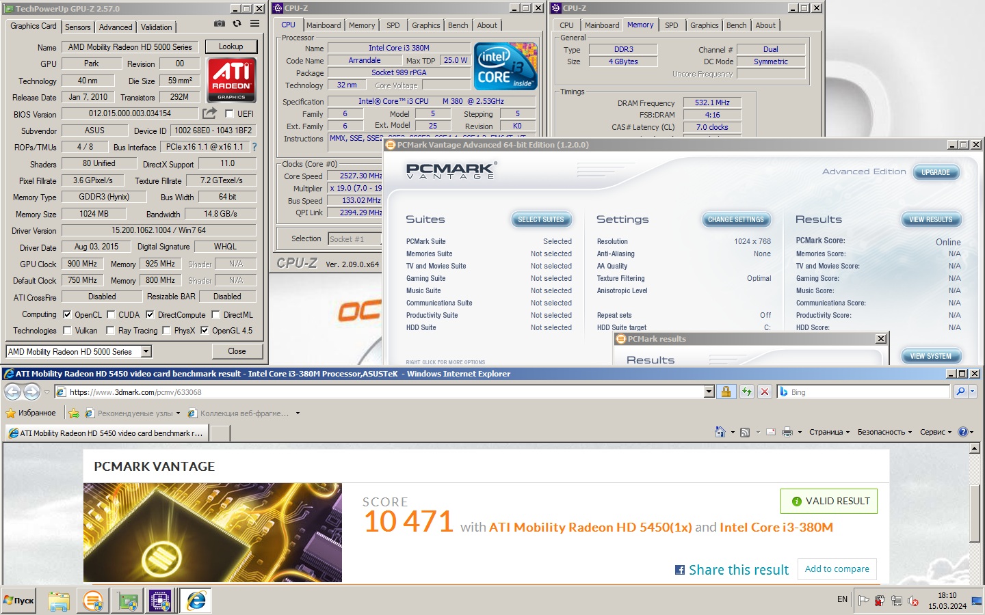
Task: Click the Add to compare button
Action: tap(837, 569)
